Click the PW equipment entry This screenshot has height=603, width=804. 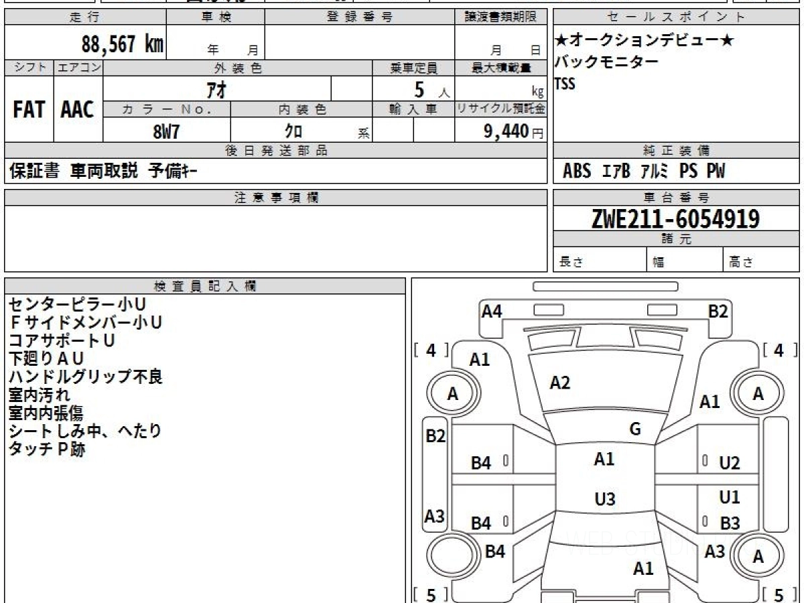[x=716, y=172]
